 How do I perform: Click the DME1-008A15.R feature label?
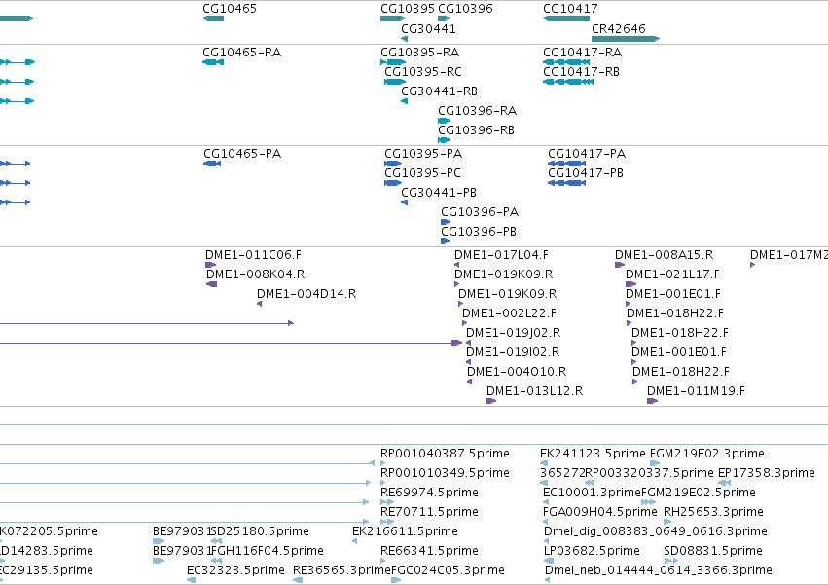pos(665,255)
